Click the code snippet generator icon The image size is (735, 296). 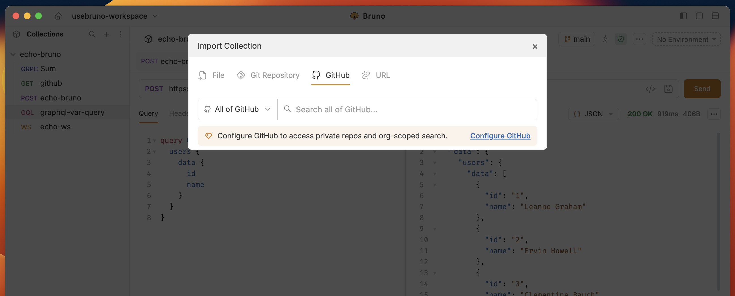[650, 89]
